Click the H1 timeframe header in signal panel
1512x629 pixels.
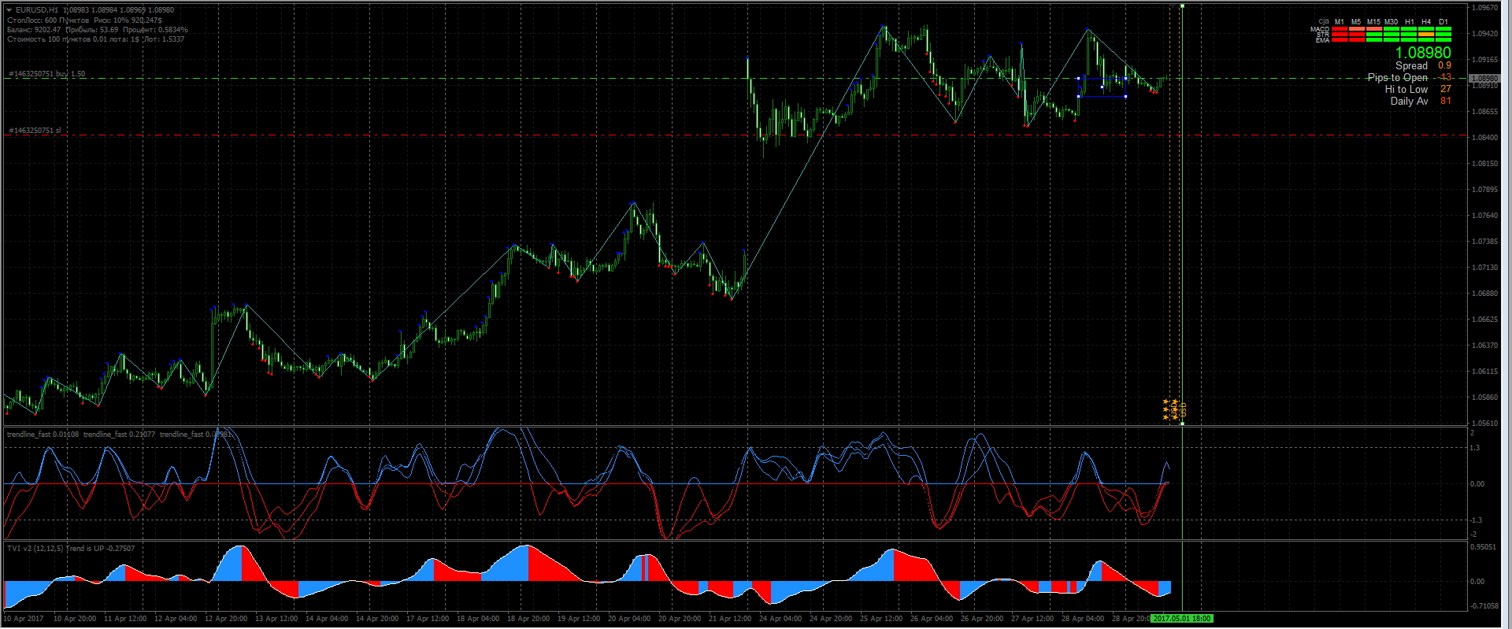[x=1409, y=21]
